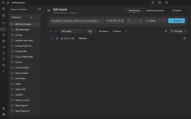The width and height of the screenshot is (191, 119).
Task: Click the blue marker color dot
Action: (57, 38)
